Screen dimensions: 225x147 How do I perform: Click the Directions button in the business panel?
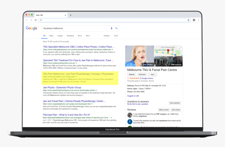(142, 74)
